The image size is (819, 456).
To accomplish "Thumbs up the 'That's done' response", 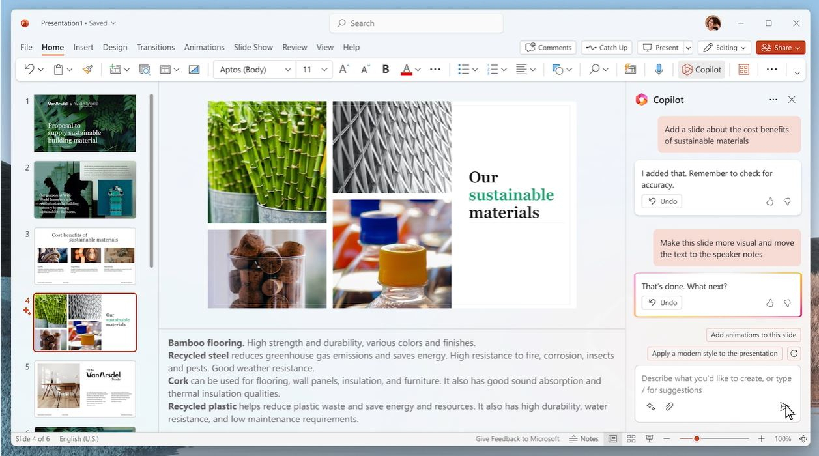I will coord(770,303).
